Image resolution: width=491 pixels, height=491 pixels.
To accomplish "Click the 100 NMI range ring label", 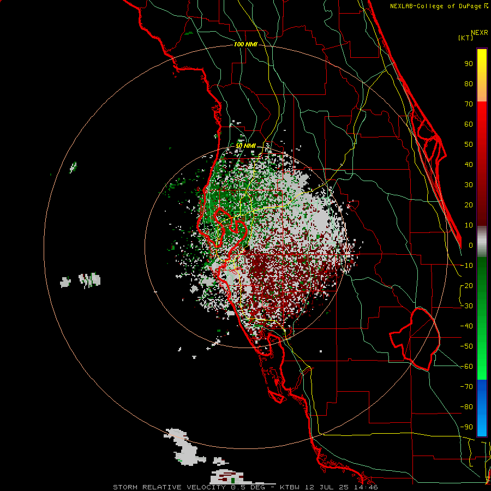I will [245, 45].
